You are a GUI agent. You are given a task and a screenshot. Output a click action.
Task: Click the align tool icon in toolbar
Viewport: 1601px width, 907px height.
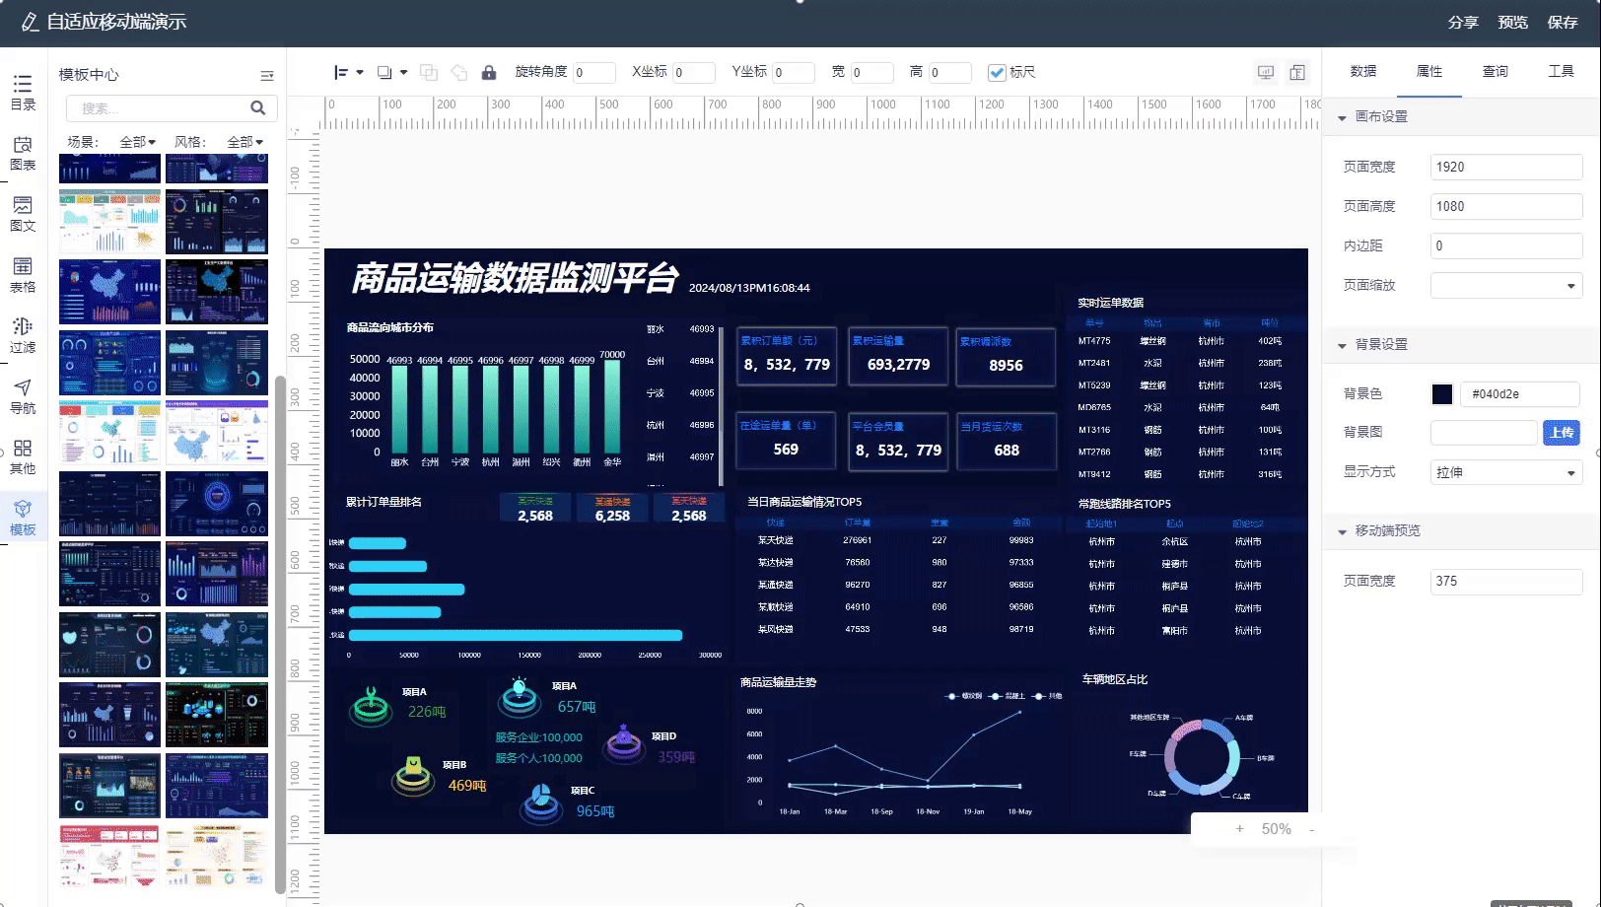[341, 72]
